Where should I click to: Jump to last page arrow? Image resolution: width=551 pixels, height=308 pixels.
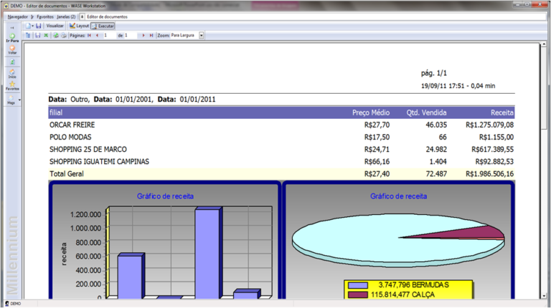[x=151, y=35]
